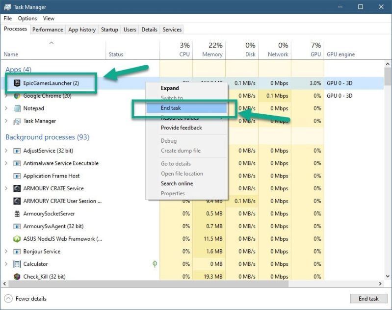Select the 'Background processes (93)' group header
Screen dimensions: 392x310
pyautogui.click(x=47, y=137)
